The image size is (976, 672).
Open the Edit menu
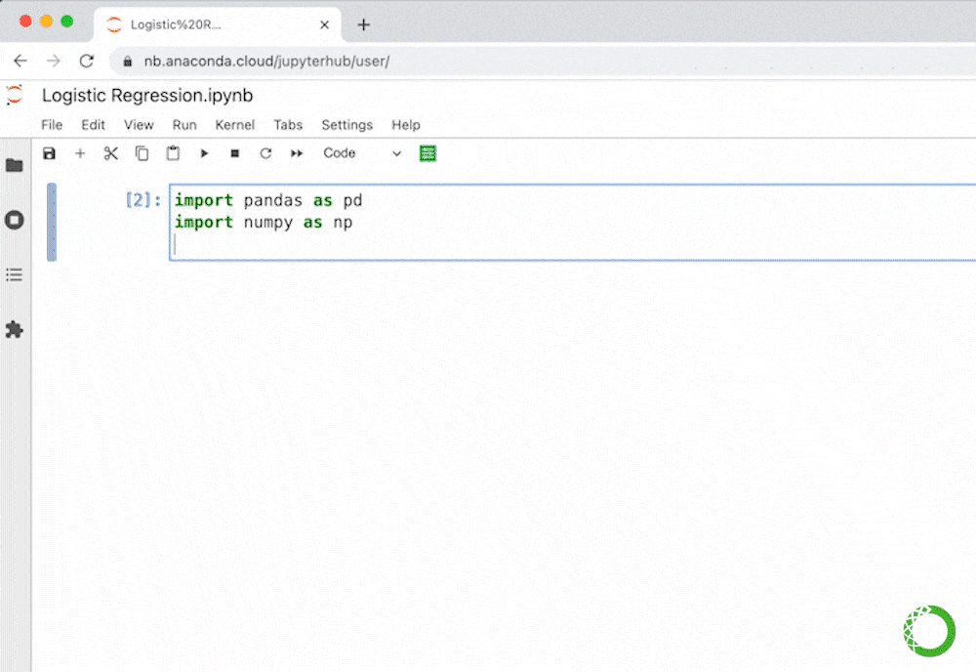point(93,125)
